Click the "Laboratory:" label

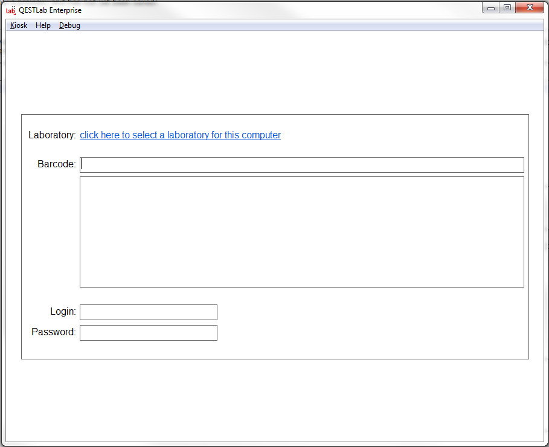tap(52, 135)
